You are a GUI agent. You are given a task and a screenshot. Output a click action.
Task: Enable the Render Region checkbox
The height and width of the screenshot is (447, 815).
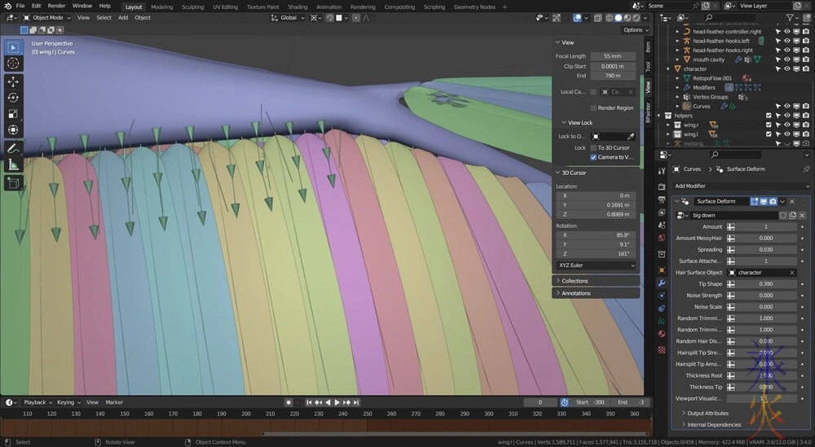593,107
